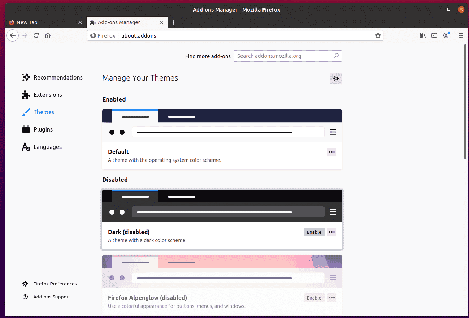The width and height of the screenshot is (469, 318).
Task: Switch to the New Tab tab
Action: pos(46,22)
